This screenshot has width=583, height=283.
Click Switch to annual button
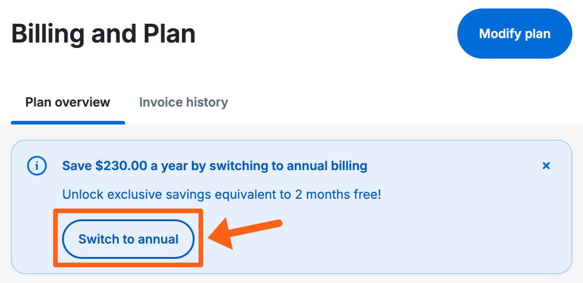pos(128,239)
